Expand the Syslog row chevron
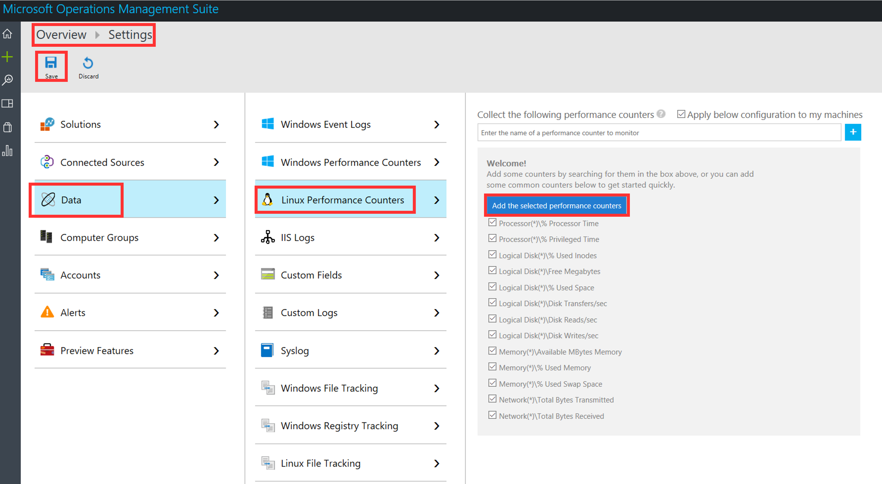The width and height of the screenshot is (882, 484). tap(436, 351)
